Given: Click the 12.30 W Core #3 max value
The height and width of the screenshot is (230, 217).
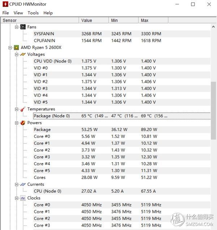Looking at the screenshot, I should pyautogui.click(x=149, y=157).
